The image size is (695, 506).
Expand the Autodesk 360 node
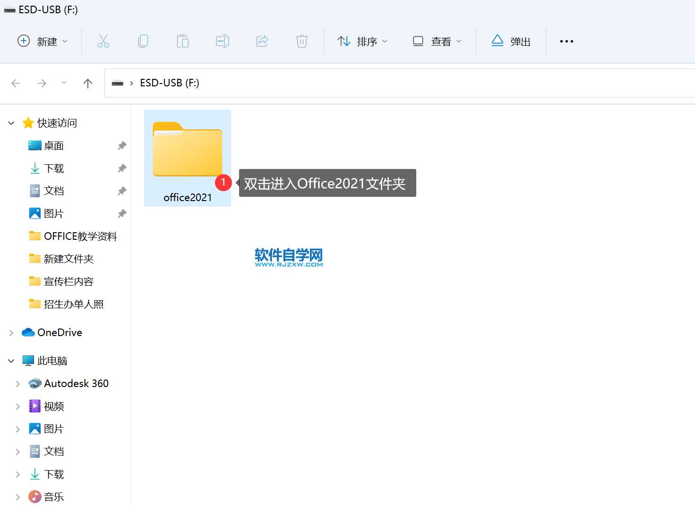tap(18, 384)
